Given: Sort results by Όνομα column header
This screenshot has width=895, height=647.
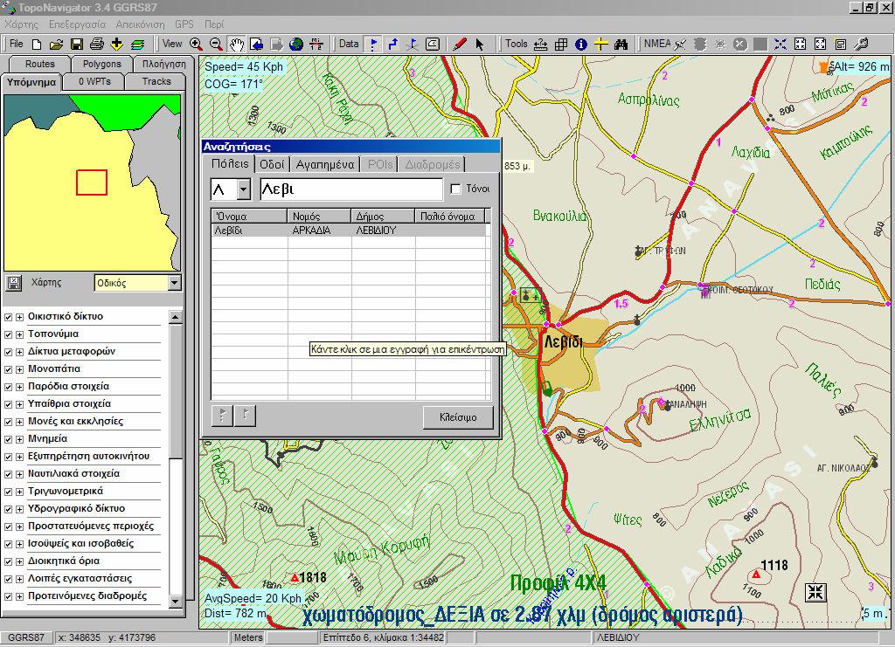Looking at the screenshot, I should (249, 216).
